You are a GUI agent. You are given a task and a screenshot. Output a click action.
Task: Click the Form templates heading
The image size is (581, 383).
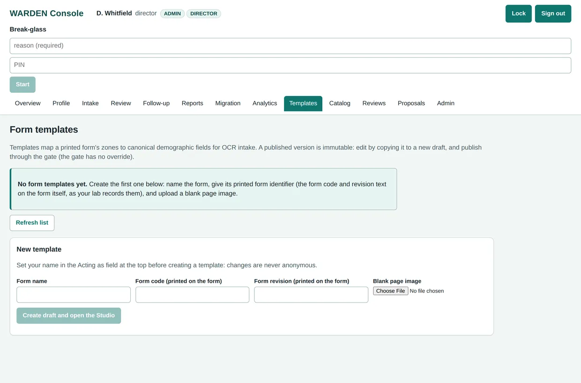[44, 130]
